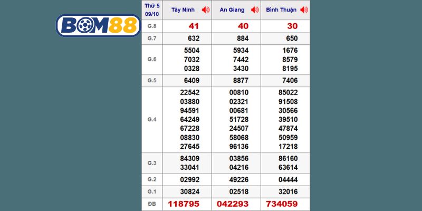The image size is (422, 211).
Task: Click the number 58068 in G.4
Action: [239, 138]
